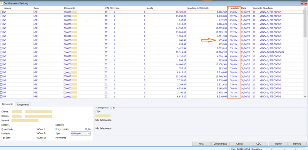The width and height of the screenshot is (308, 150).
Task: Click the Detalhamento Ranking window icon
Action: (x=2, y=3)
